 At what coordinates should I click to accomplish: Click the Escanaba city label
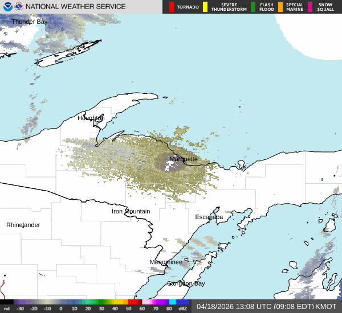pos(209,217)
